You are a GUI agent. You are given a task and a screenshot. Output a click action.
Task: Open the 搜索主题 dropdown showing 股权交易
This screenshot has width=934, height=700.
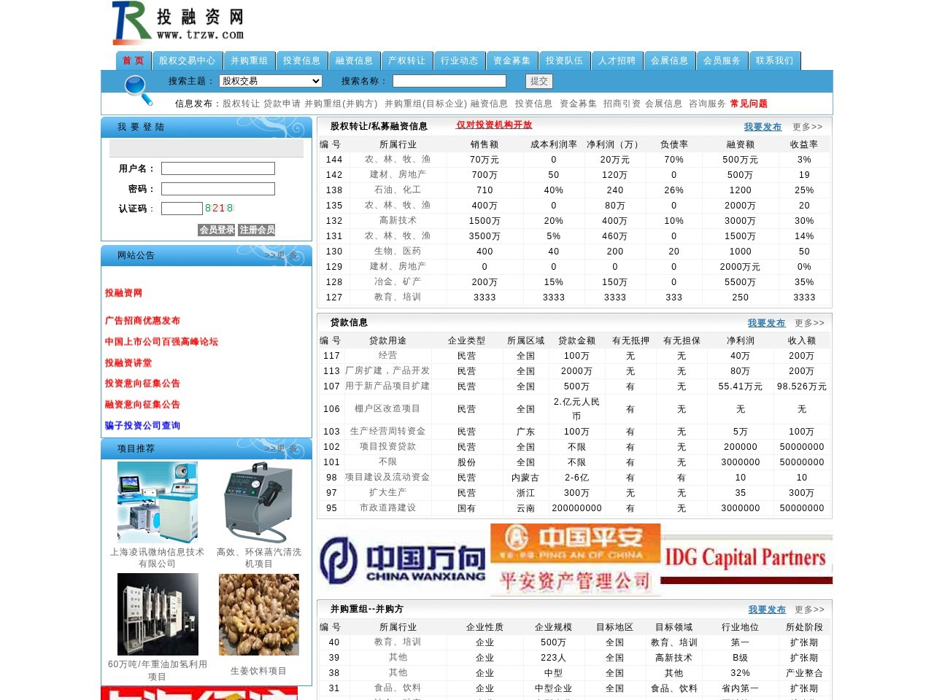click(x=271, y=81)
